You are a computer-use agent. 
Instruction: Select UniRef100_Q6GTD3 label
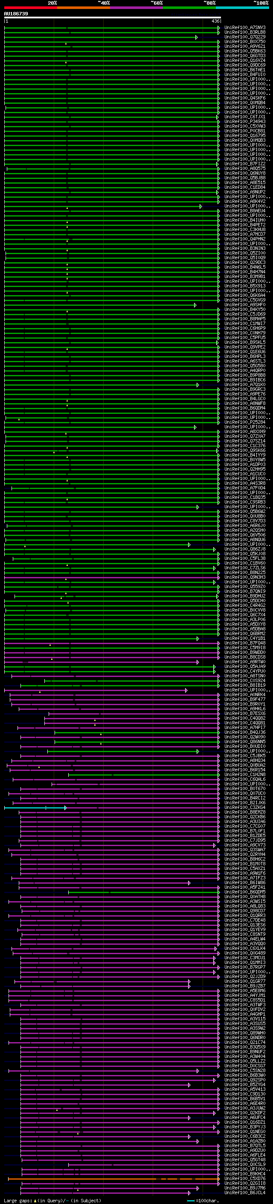(x=245, y=56)
